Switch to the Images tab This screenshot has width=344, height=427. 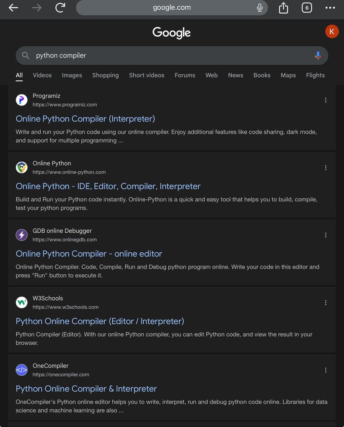tap(72, 75)
